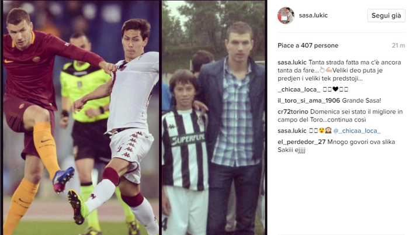416x235 pixels.
Task: Click the @_chicaa_loca_ mention link
Action: click(x=356, y=130)
